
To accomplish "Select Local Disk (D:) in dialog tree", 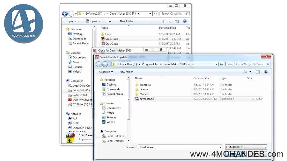I will click(115, 141).
